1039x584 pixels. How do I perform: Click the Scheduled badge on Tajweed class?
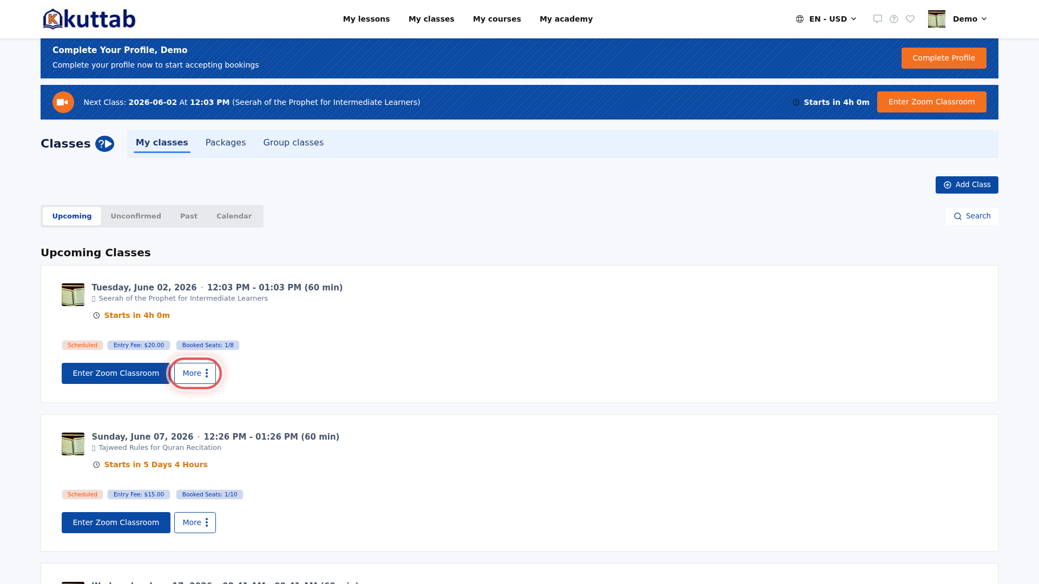tap(82, 495)
